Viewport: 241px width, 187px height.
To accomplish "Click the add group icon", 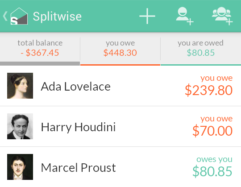I will (x=222, y=16).
